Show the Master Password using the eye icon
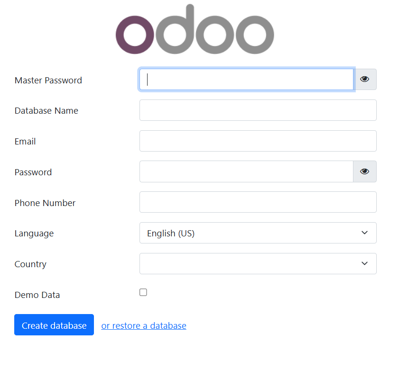The image size is (399, 387). coord(364,79)
